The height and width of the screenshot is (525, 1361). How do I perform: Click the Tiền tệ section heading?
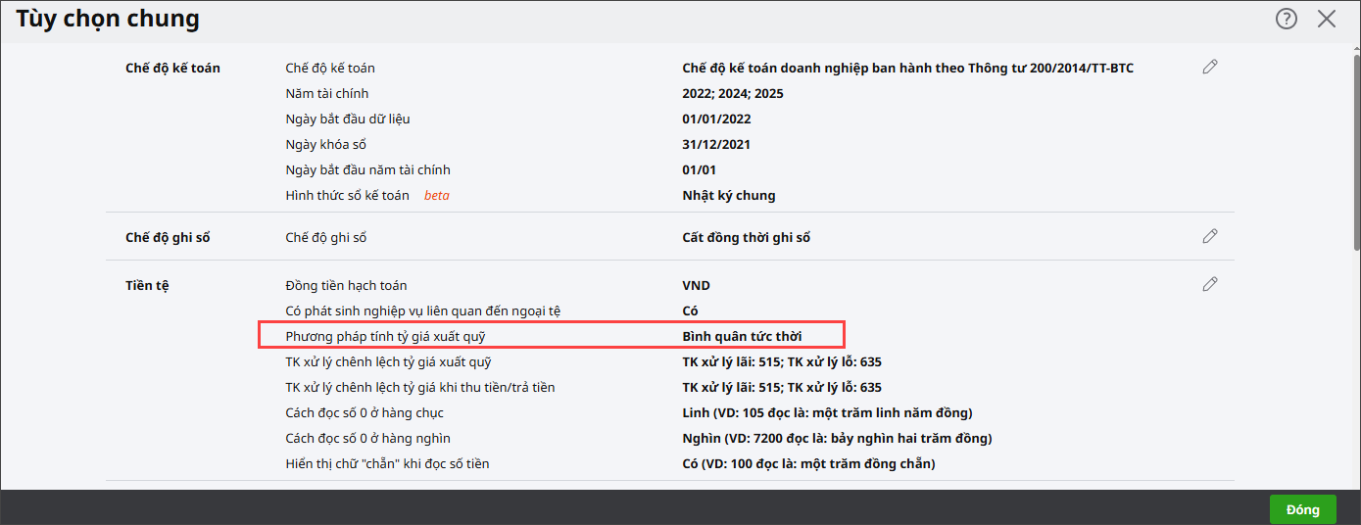coord(148,286)
